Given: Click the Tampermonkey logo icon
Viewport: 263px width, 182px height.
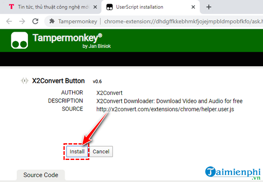Looking at the screenshot, I should click(x=20, y=40).
